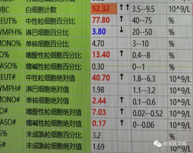The image size is (193, 153).
Task: Click the double up-arrow flag beside 52.32
Action: [124, 7]
